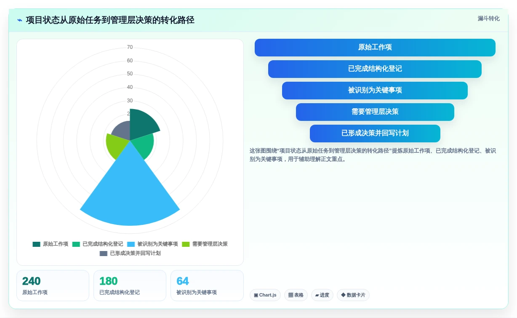
Task: Toggle 被识别为关键事项 legend swatch
Action: click(x=131, y=244)
